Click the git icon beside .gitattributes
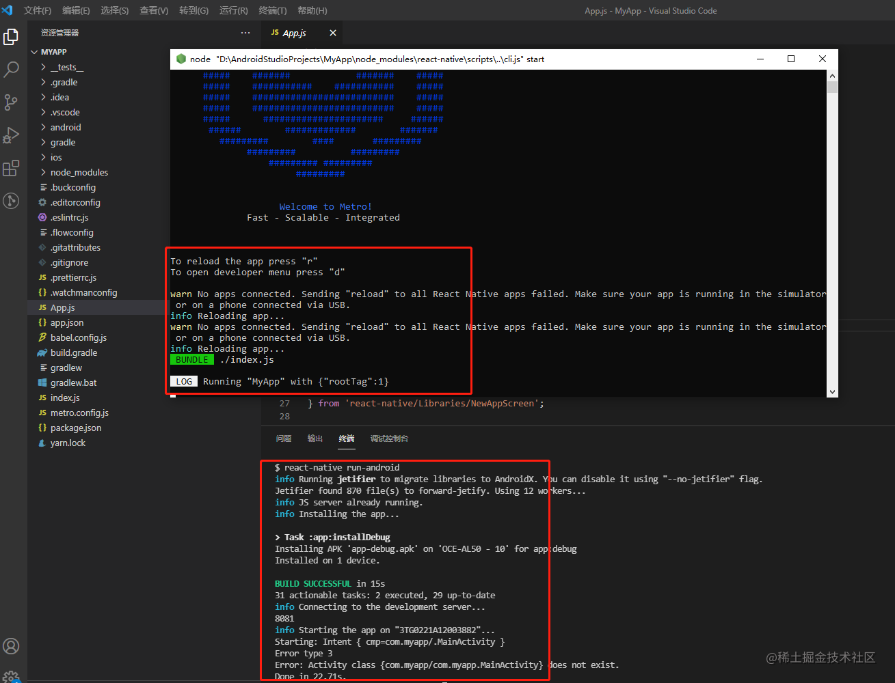 [x=42, y=247]
